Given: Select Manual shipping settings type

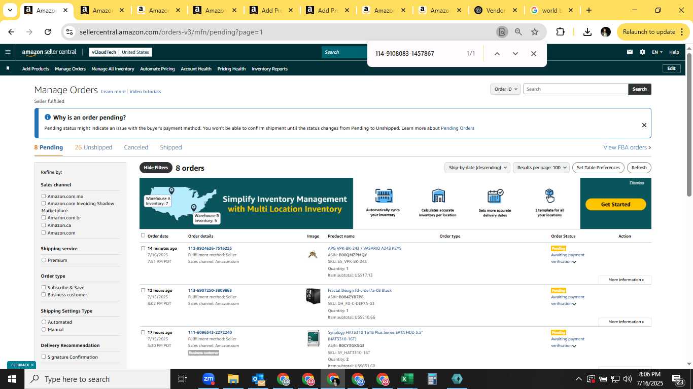Looking at the screenshot, I should pyautogui.click(x=44, y=329).
